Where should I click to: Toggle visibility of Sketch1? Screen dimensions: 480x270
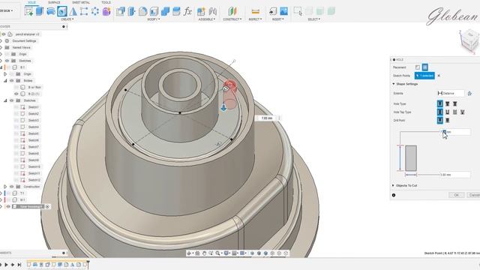click(x=16, y=107)
